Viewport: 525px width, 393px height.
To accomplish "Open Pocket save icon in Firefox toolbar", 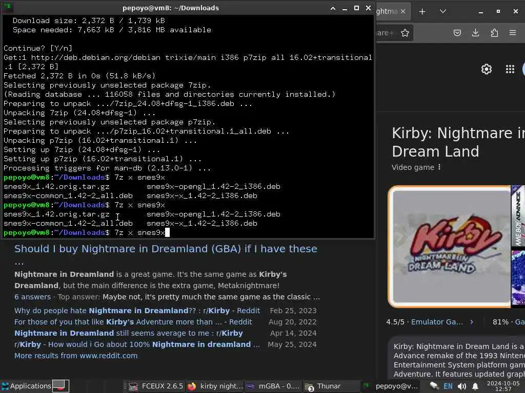I will pyautogui.click(x=457, y=33).
